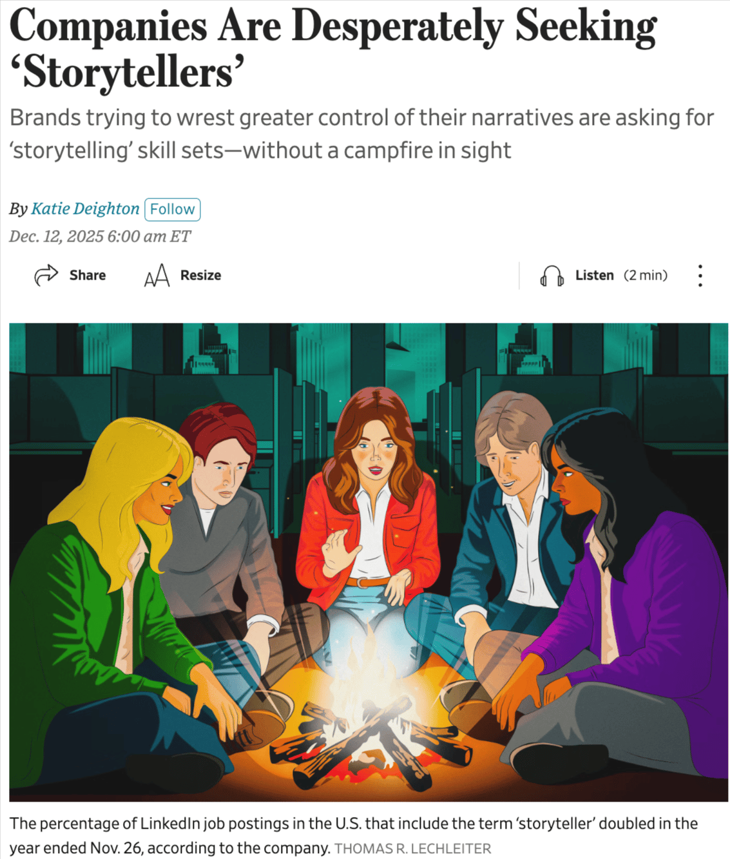
Task: Click the subheadline beginning 'Brands trying to wrest'
Action: pyautogui.click(x=361, y=134)
